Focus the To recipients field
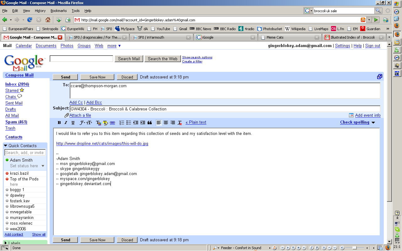Image resolution: width=402 pixels, height=251 pixels. click(225, 91)
